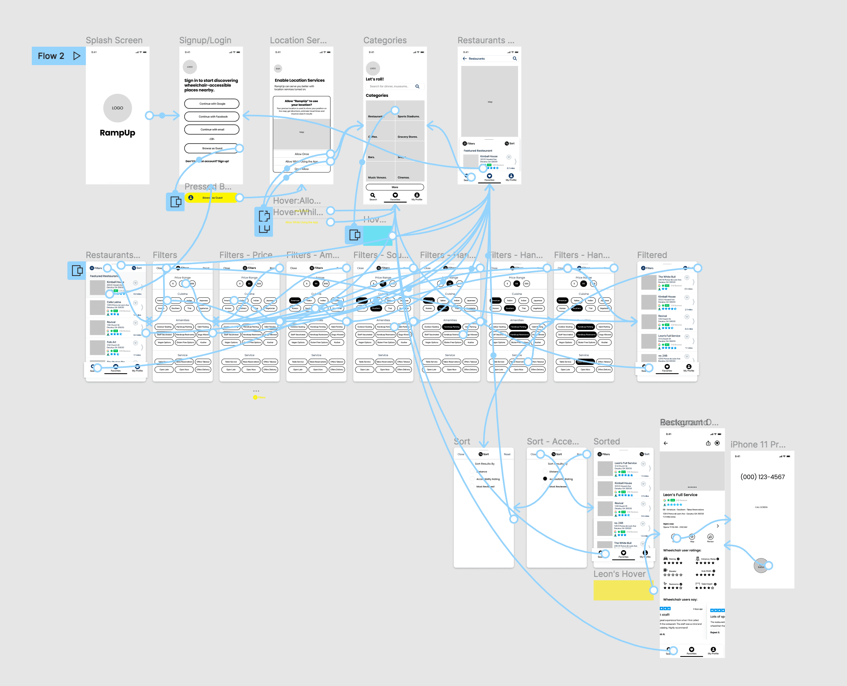Click the magnifier icon in Categories search bar
Image resolution: width=847 pixels, height=686 pixels.
click(x=417, y=87)
